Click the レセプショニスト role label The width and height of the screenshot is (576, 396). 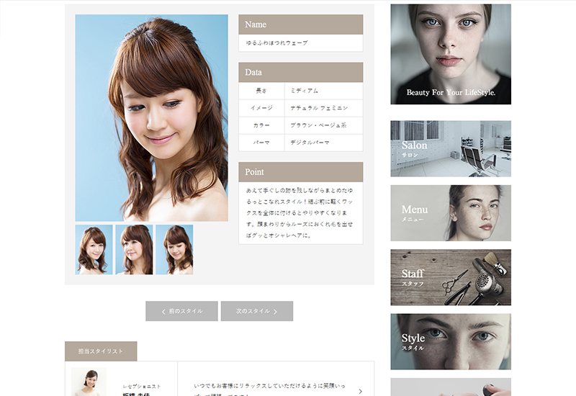pos(142,387)
